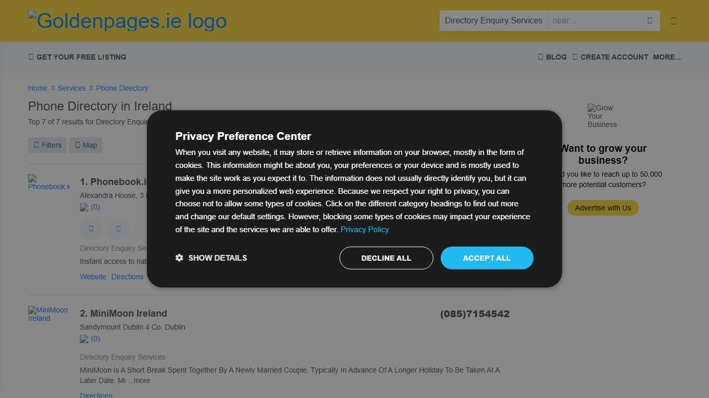
Task: Select Create Account in the top menu
Action: pyautogui.click(x=610, y=57)
